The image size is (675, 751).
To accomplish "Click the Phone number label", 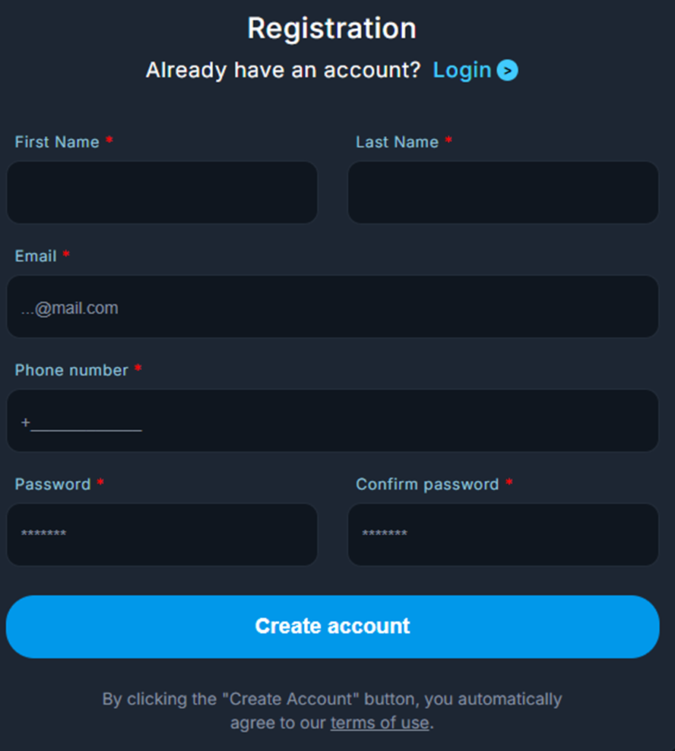I will [x=71, y=370].
